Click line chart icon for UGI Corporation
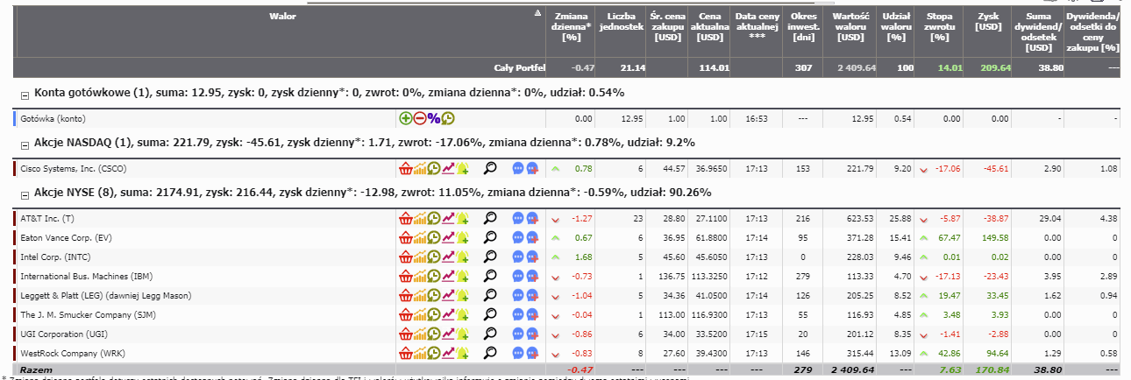The height and width of the screenshot is (380, 1131). click(448, 334)
